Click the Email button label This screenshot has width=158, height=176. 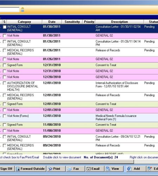(96, 169)
